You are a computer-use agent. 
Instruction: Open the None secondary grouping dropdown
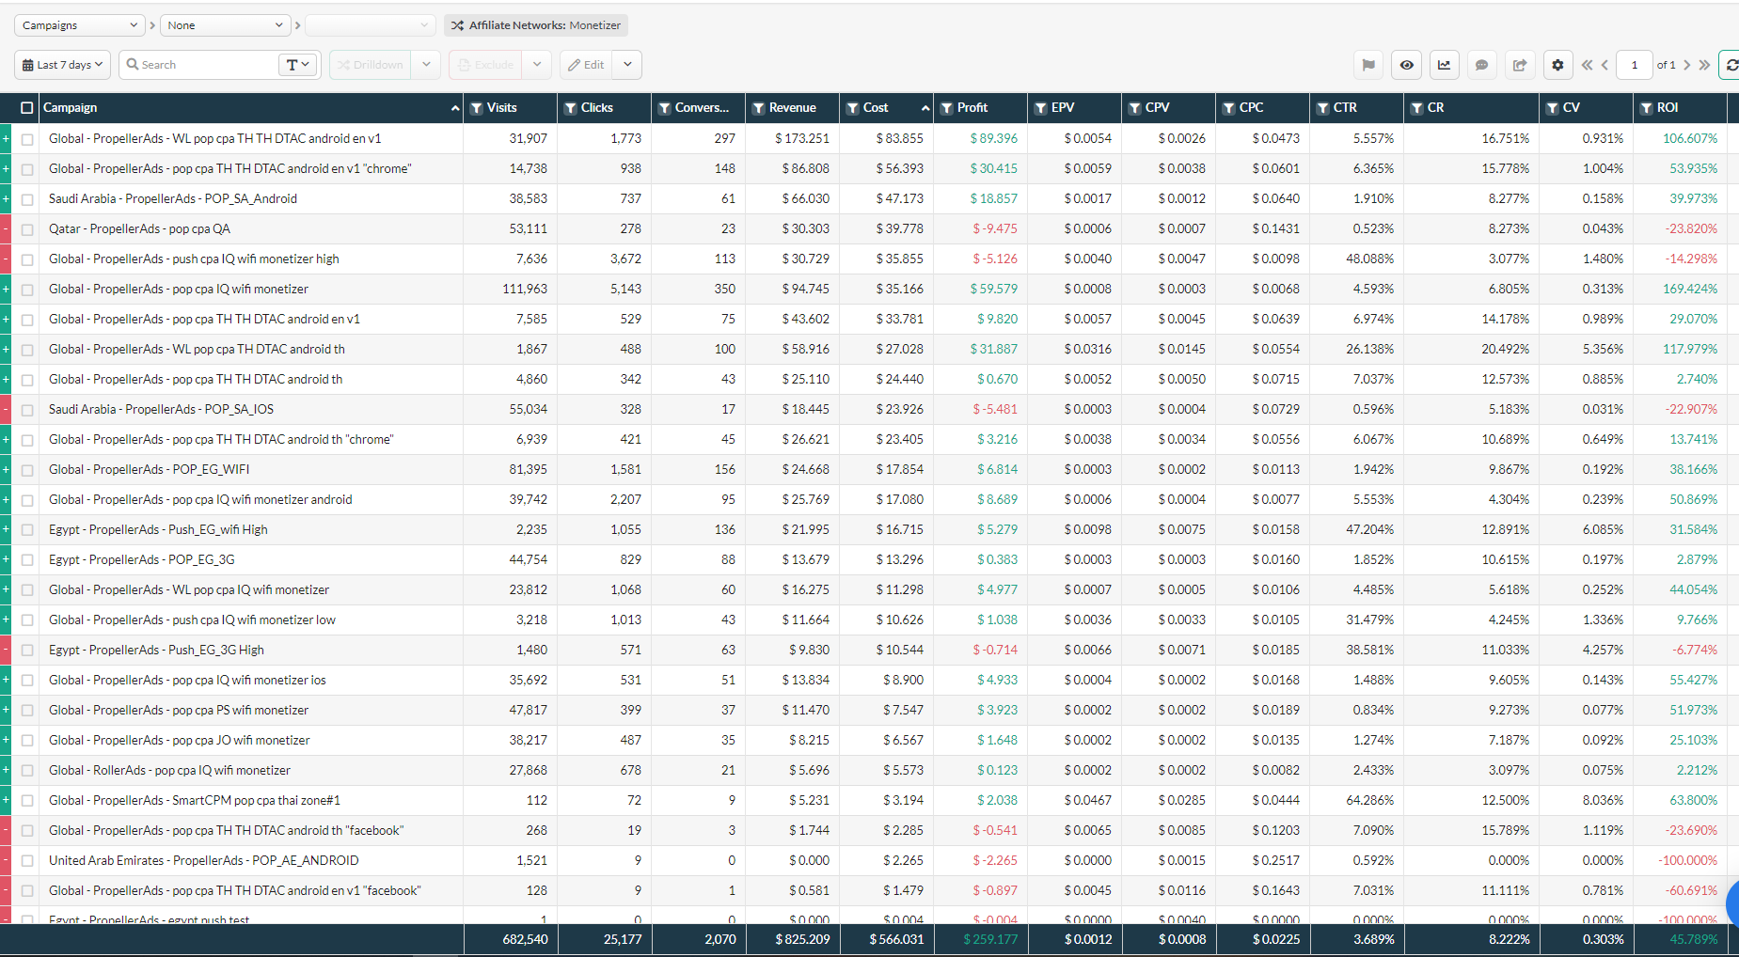tap(225, 25)
